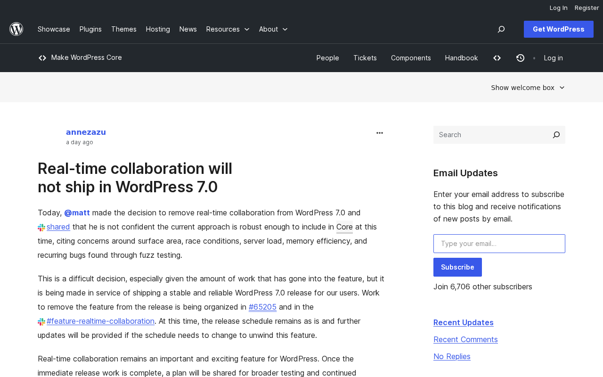Open the code browser icon in the navigation
The width and height of the screenshot is (603, 377).
pyautogui.click(x=497, y=58)
